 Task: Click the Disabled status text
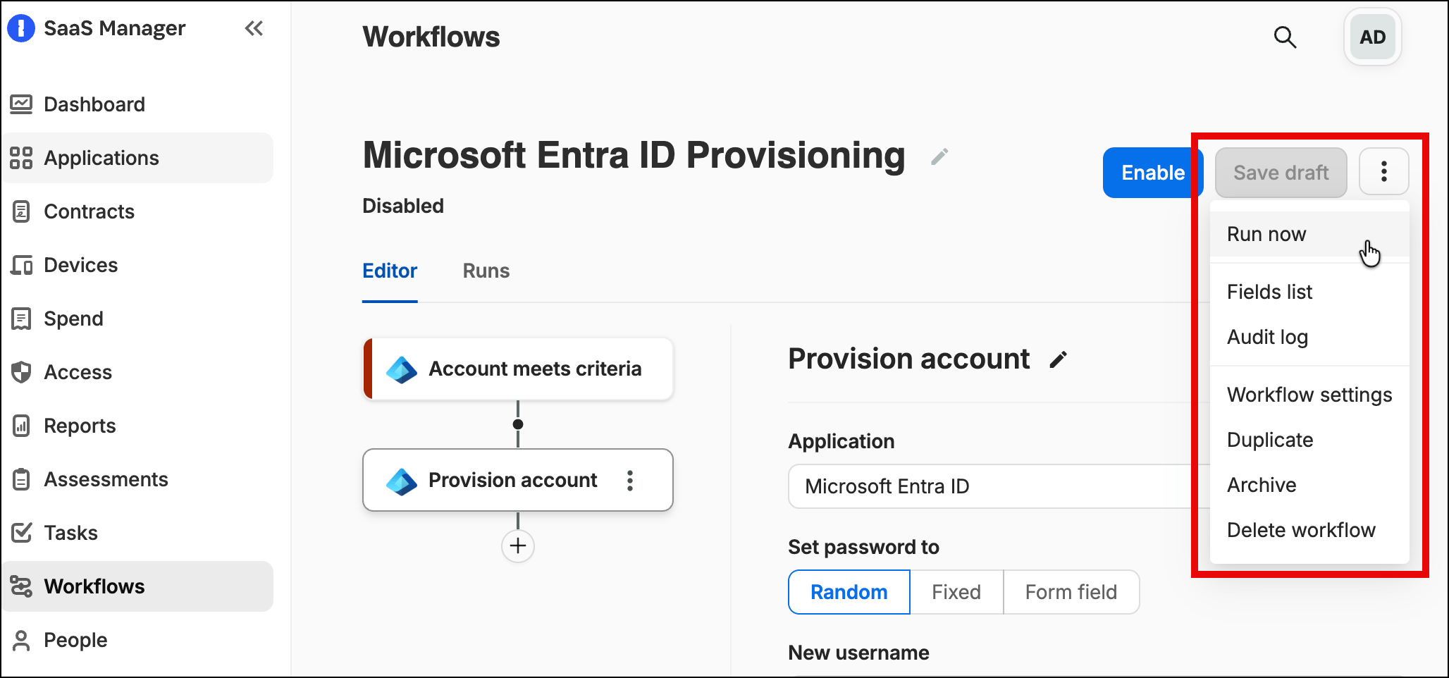coord(403,206)
